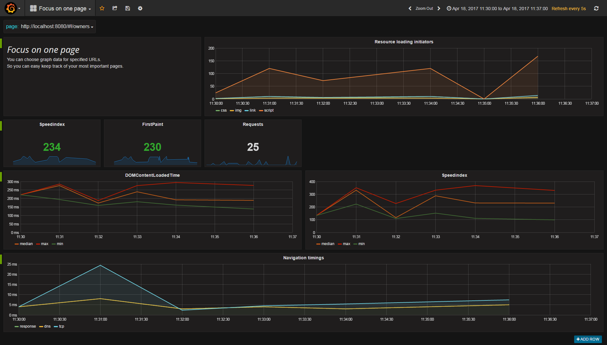Save dashboard with floppy disk icon
The height and width of the screenshot is (345, 607).
127,9
